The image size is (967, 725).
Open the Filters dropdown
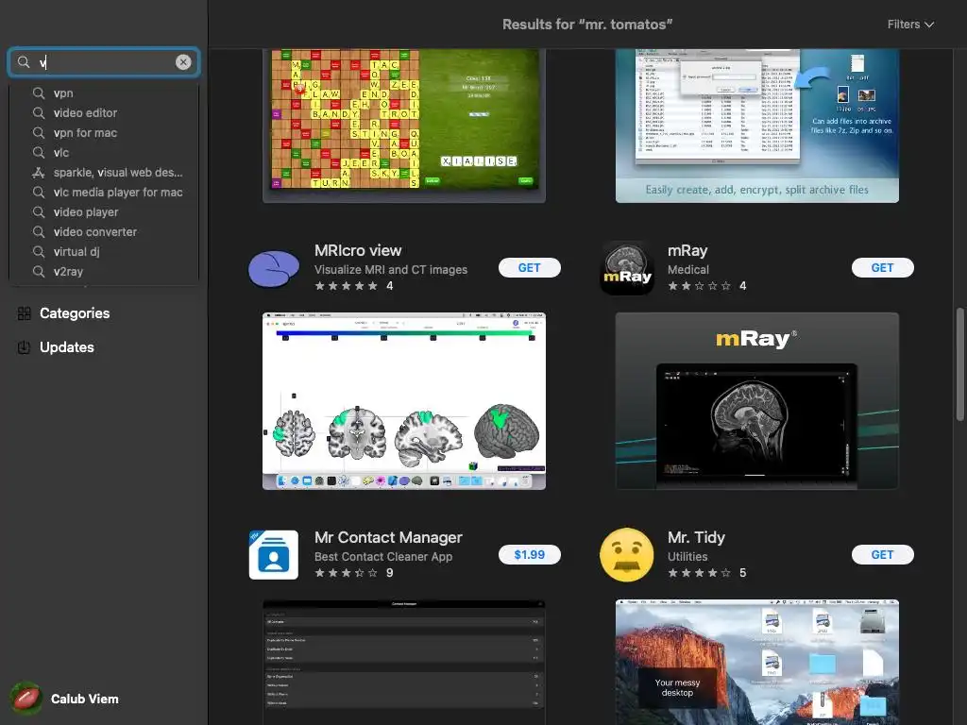[910, 24]
